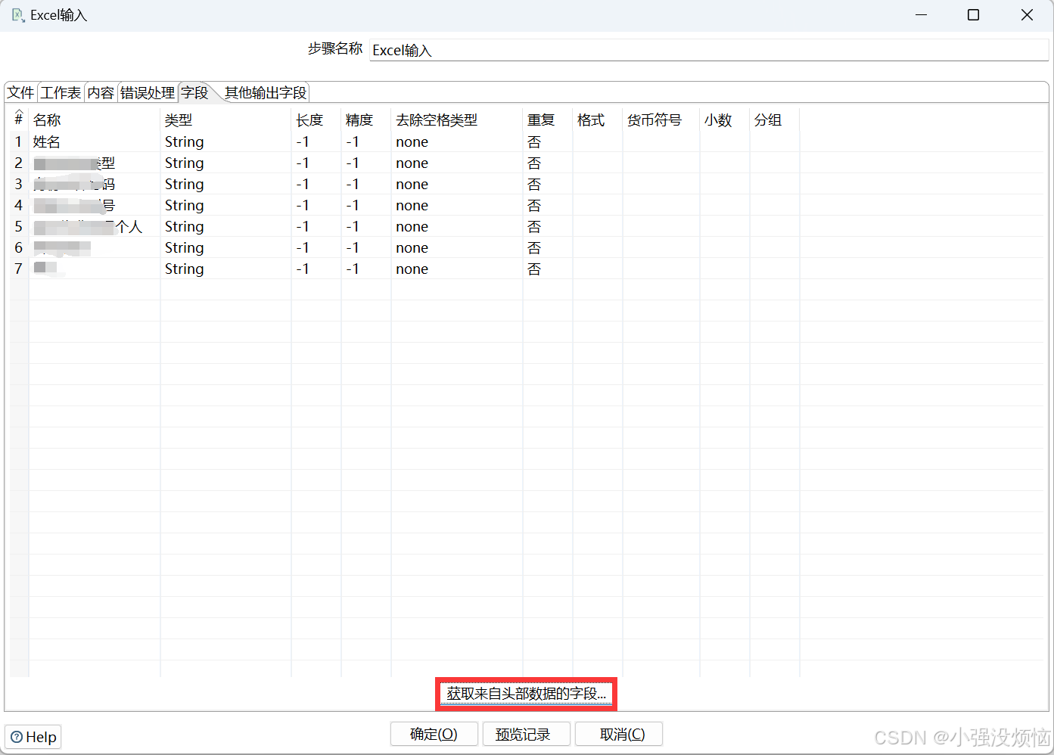Click the Excel输入 icon in the title bar
The height and width of the screenshot is (755, 1054).
(x=17, y=14)
